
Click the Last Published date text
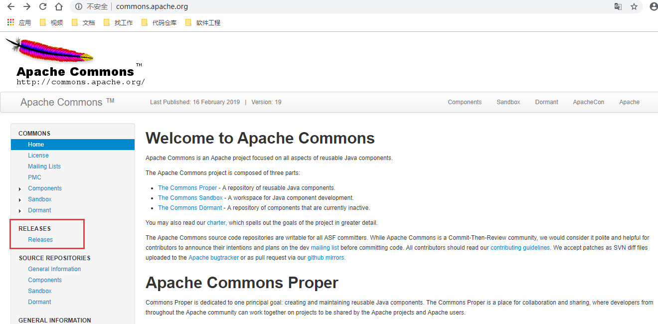point(195,102)
